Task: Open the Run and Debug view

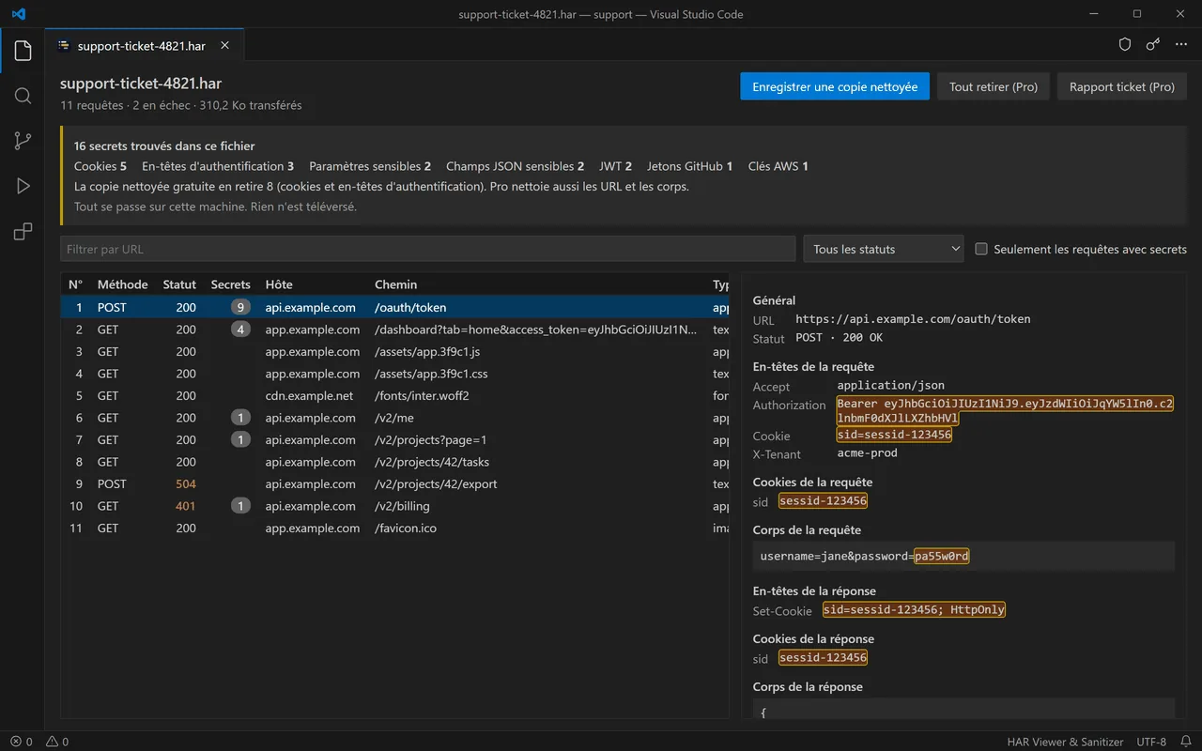Action: (x=23, y=186)
